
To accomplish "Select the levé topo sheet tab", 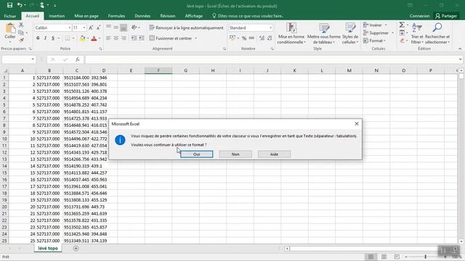I will click(x=48, y=248).
